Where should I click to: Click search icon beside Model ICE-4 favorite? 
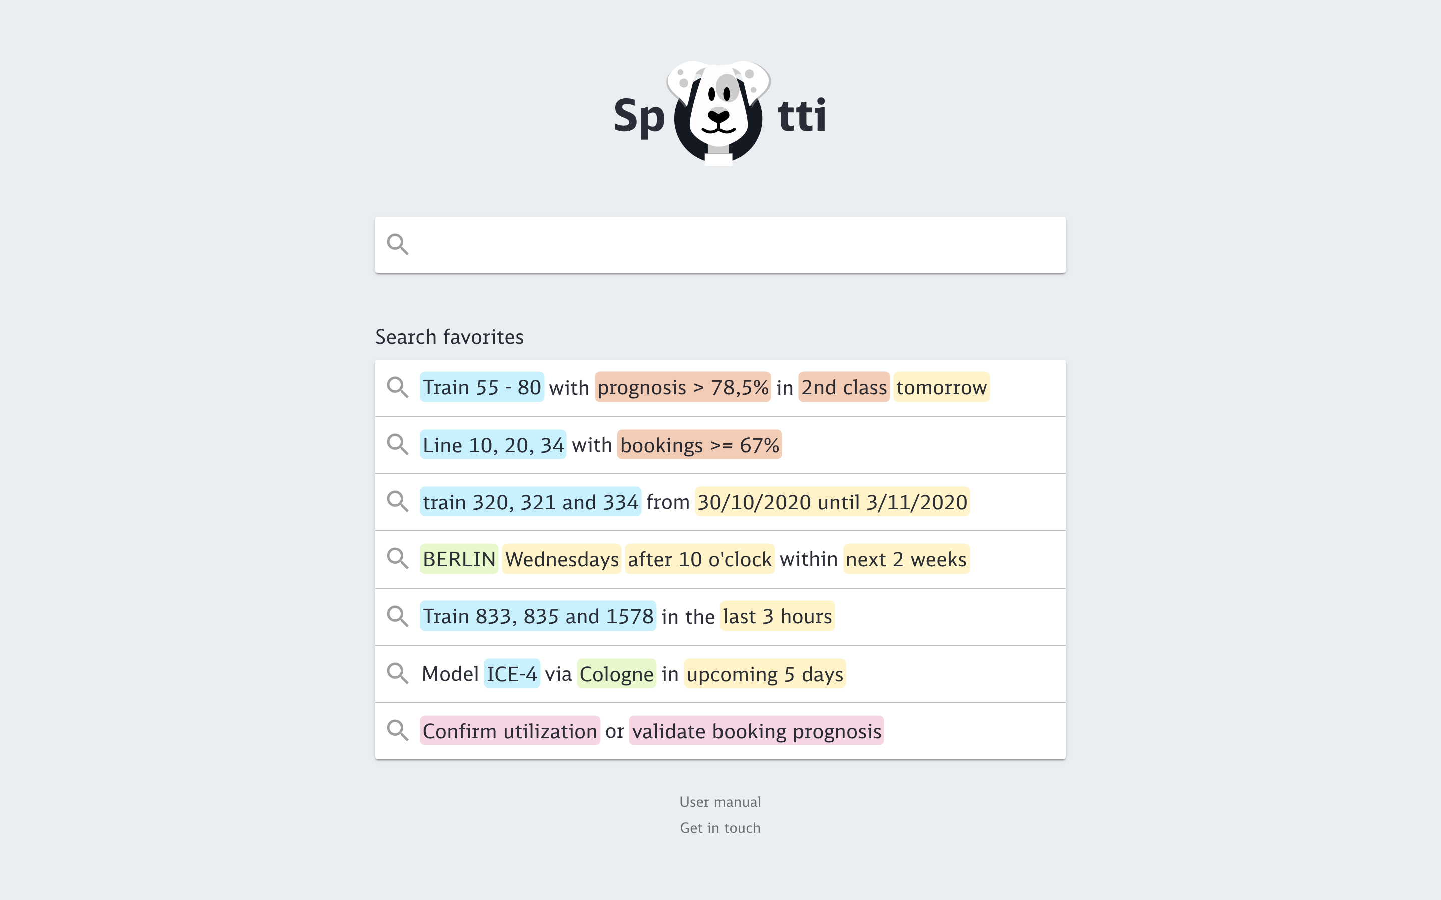tap(398, 674)
